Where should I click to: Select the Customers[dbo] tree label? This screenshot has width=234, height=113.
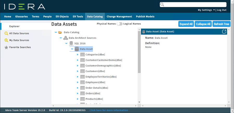(x=95, y=71)
